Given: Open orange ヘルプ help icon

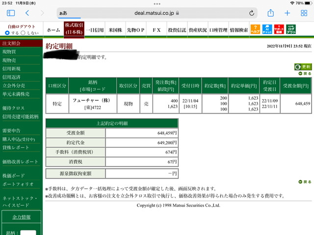Looking at the screenshot, I should 255,29.
